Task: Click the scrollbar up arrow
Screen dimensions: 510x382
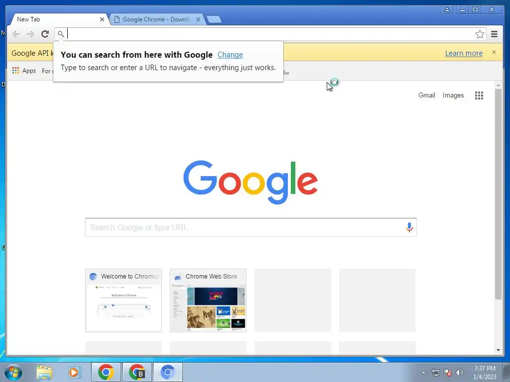Action: (498, 85)
